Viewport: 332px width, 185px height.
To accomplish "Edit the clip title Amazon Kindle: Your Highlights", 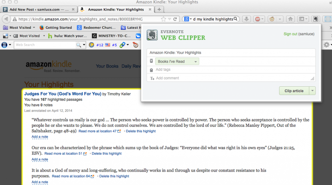I will pos(231,53).
